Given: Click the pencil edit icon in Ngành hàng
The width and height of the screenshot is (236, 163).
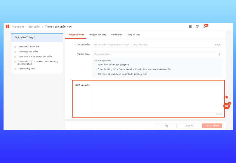Looking at the screenshot, I should click(219, 54).
